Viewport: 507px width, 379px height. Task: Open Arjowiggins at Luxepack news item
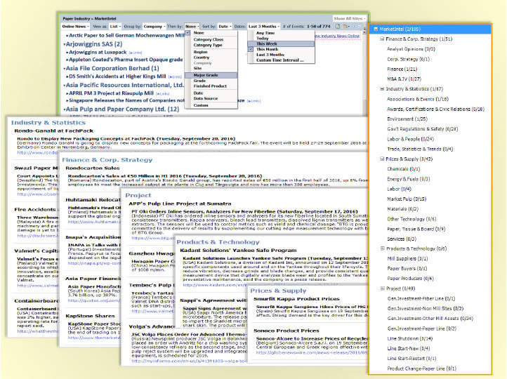[98, 53]
